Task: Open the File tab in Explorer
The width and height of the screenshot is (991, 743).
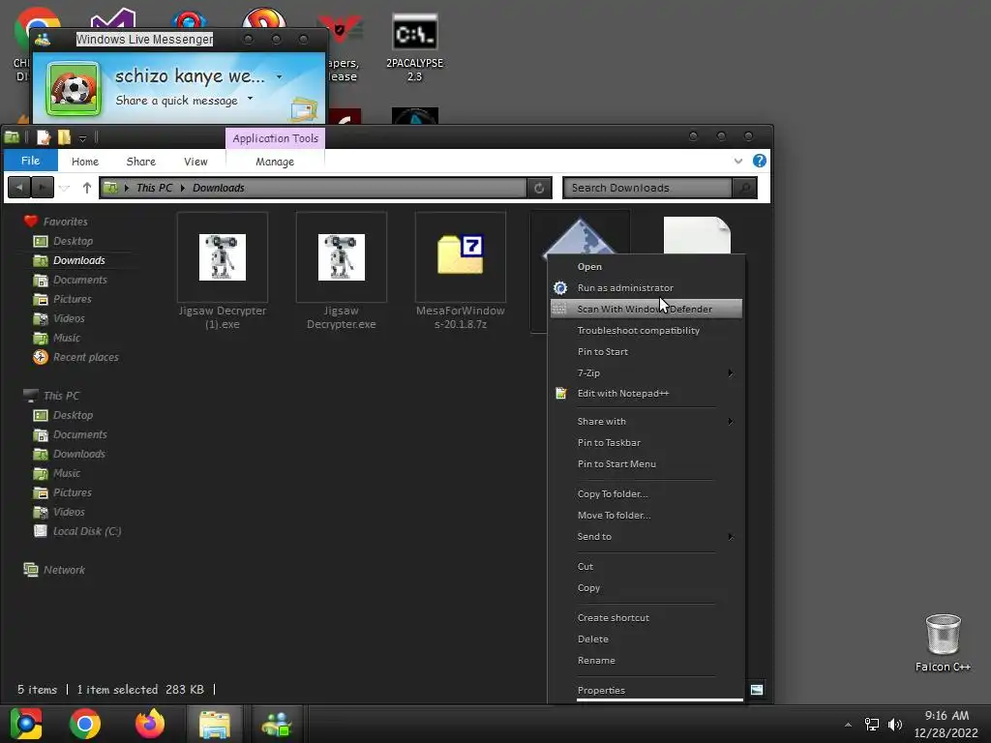Action: pyautogui.click(x=30, y=161)
